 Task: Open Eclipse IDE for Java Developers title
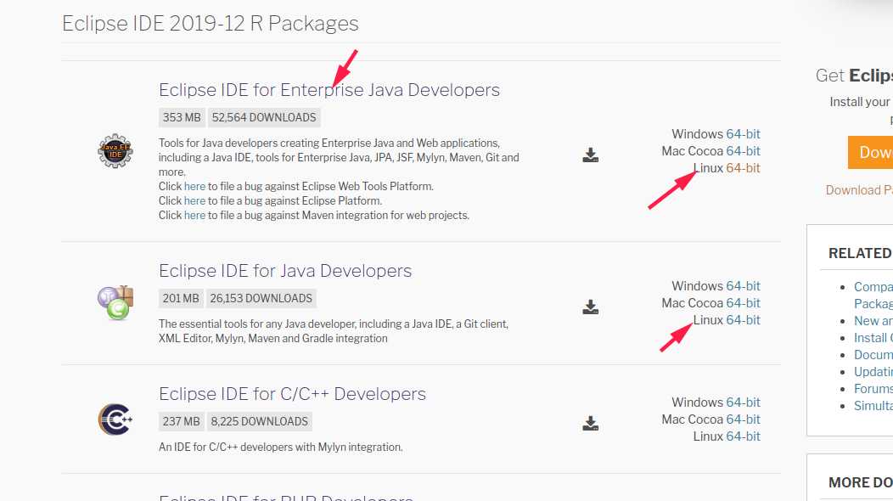click(284, 271)
